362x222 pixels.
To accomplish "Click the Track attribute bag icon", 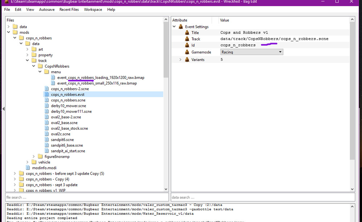I will 187,39.
